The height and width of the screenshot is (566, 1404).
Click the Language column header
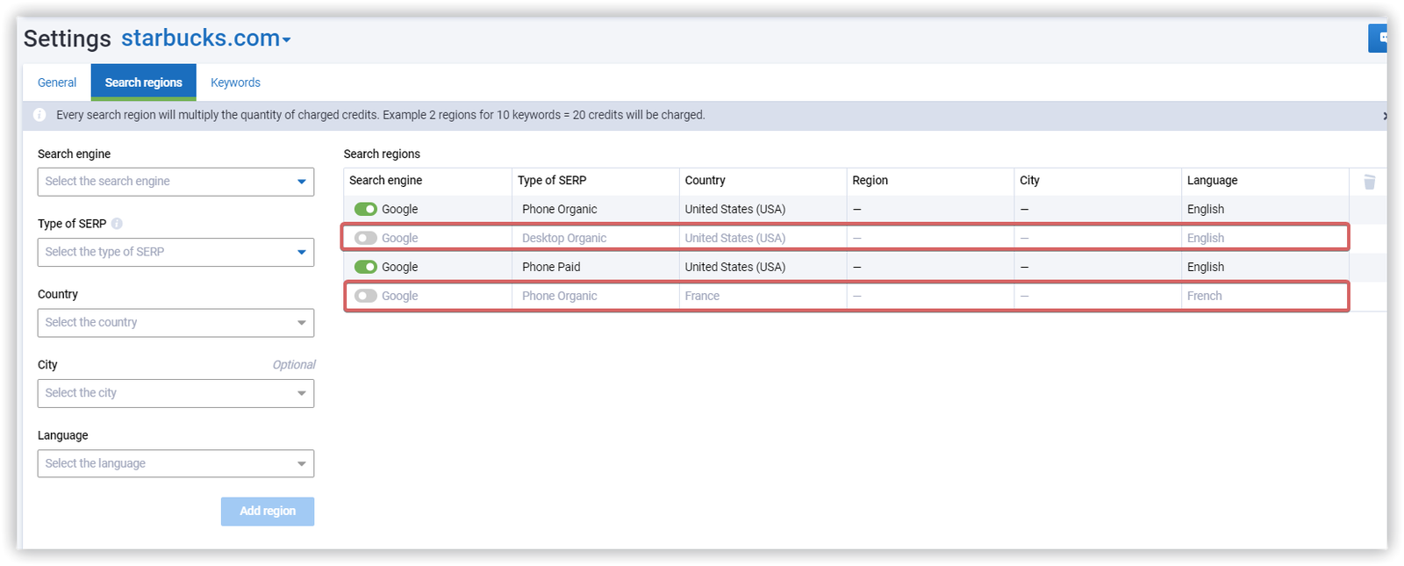[x=1212, y=180]
